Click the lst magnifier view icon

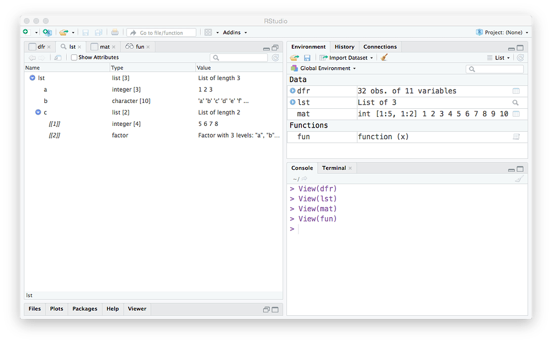[x=515, y=103]
